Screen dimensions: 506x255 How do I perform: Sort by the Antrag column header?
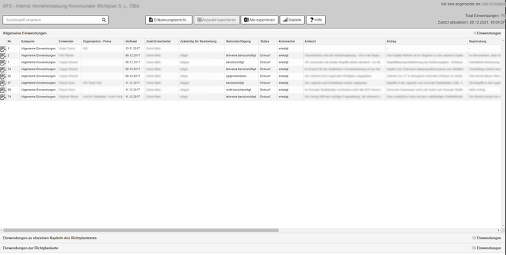[391, 41]
